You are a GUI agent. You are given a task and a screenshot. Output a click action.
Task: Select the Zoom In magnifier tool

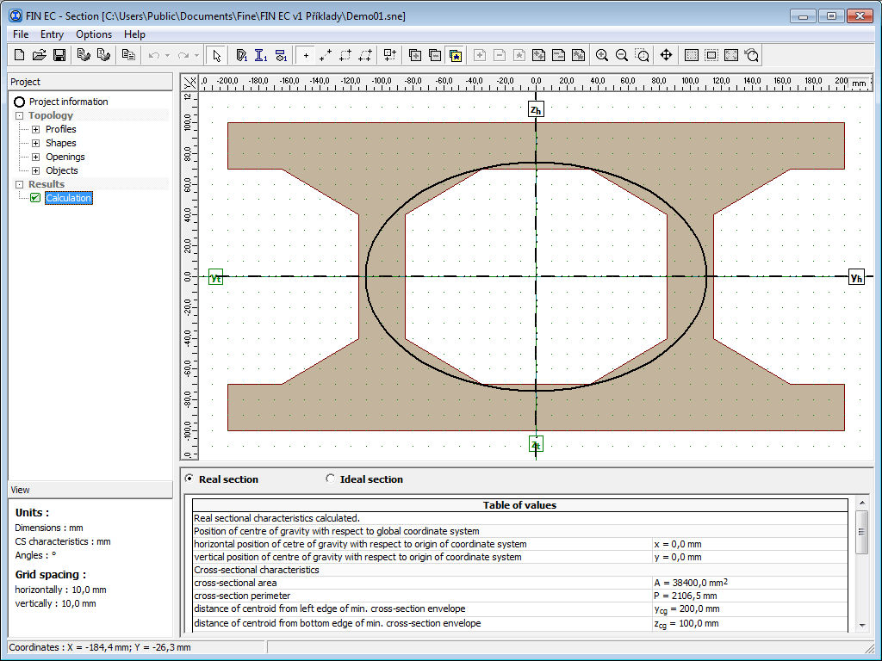pos(602,54)
